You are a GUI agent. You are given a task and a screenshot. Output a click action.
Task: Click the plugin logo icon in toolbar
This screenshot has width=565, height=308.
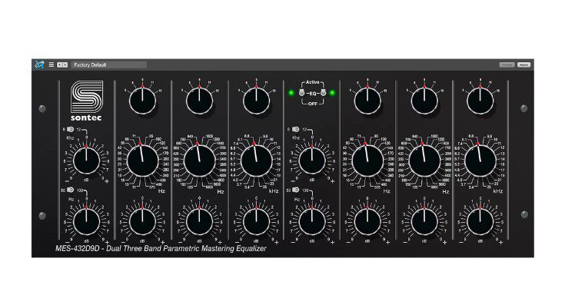click(x=38, y=65)
